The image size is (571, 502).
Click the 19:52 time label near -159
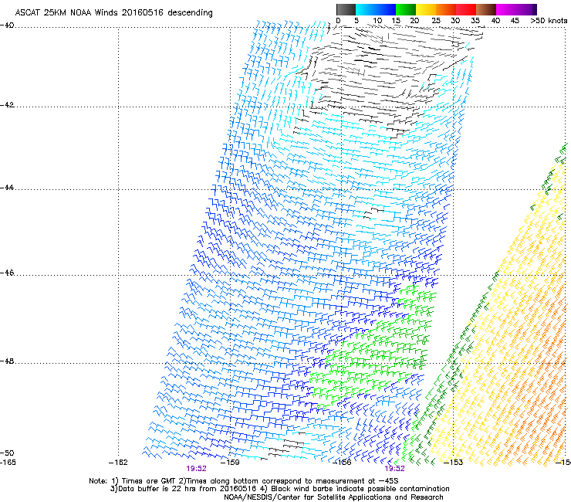point(196,469)
